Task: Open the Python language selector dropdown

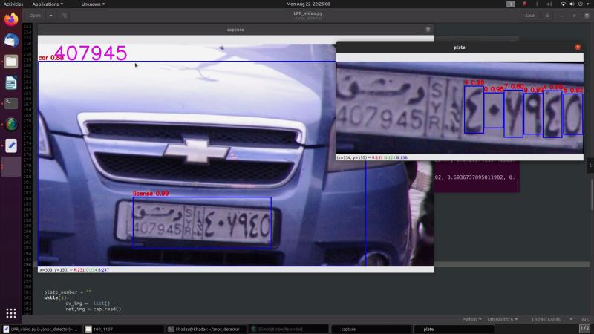Action: [x=471, y=320]
